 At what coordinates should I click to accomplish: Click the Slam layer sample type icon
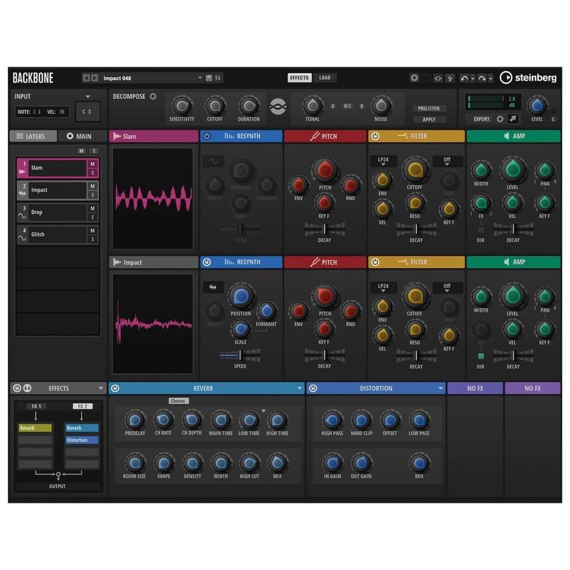[x=22, y=171]
